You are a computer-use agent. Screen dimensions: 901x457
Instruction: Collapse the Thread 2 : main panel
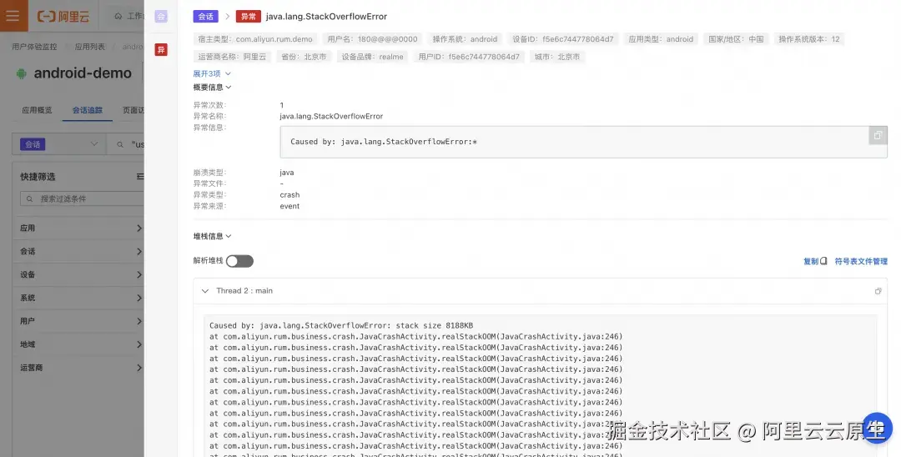pyautogui.click(x=205, y=291)
